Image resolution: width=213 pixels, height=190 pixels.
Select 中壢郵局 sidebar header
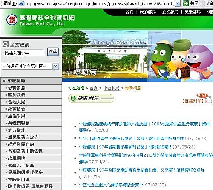coord(31,81)
